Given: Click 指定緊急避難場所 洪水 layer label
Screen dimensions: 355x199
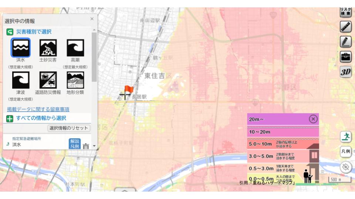Looking at the screenshot, I should point(27,142).
